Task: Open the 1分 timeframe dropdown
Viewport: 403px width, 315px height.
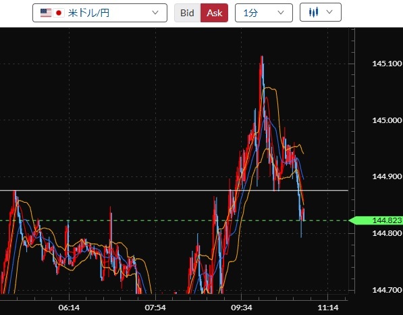Action: point(264,13)
